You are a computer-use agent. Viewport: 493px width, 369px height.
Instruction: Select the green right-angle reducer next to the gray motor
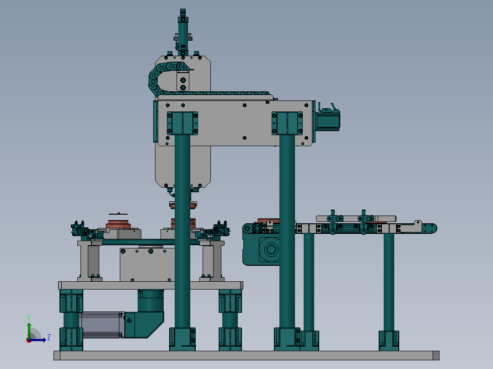[x=145, y=325]
